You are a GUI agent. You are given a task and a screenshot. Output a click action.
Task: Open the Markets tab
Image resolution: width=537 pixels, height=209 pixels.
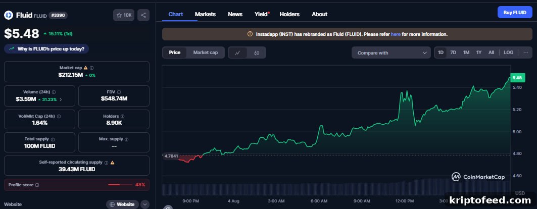(205, 14)
